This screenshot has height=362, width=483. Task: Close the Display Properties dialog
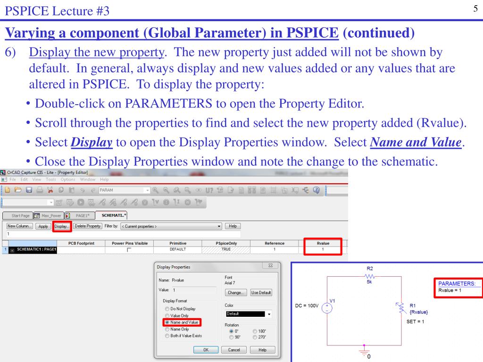(270, 265)
